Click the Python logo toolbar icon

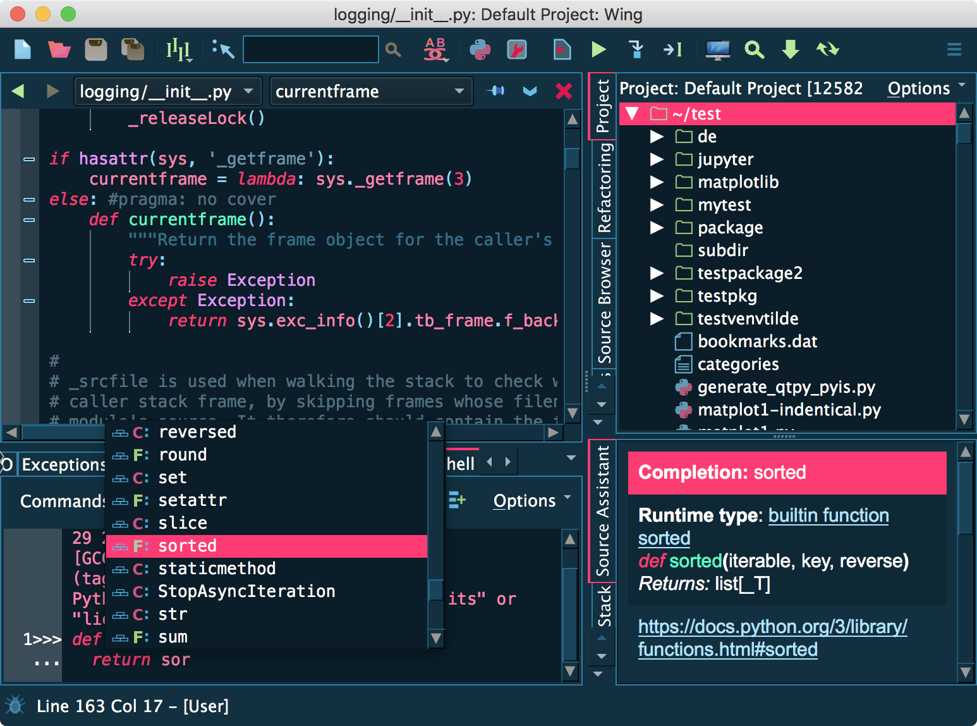point(480,49)
